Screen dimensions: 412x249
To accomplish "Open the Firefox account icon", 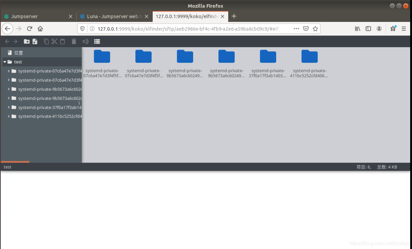I will click(379, 29).
